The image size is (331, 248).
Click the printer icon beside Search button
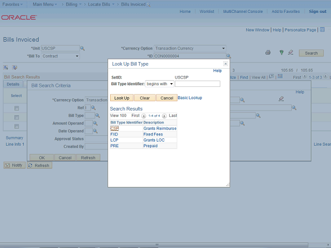pos(268,53)
